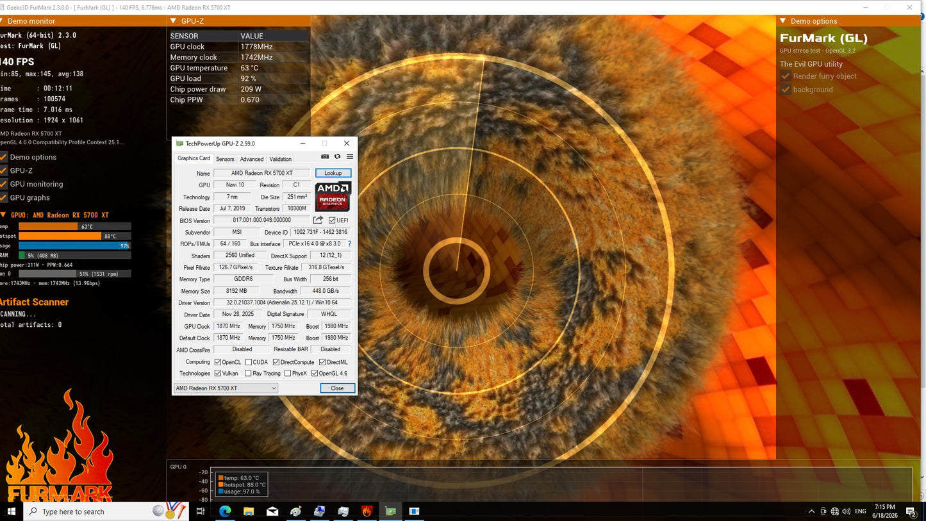
Task: Launch Microsoft Edge from the taskbar
Action: tap(225, 511)
